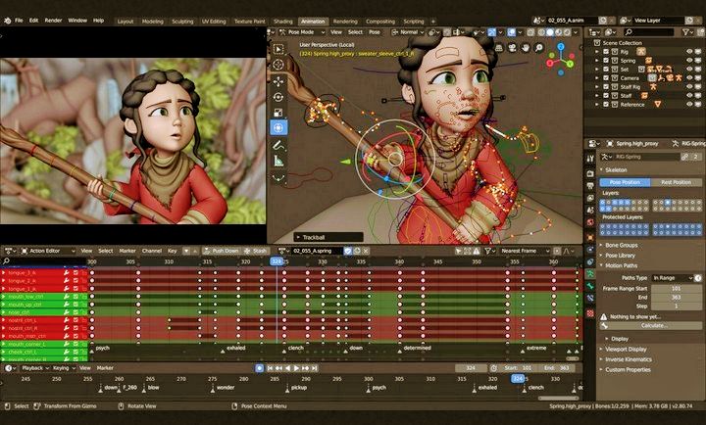Image resolution: width=706 pixels, height=425 pixels.
Task: Select the Rotate tool in viewport toolbar
Action: pyautogui.click(x=278, y=96)
